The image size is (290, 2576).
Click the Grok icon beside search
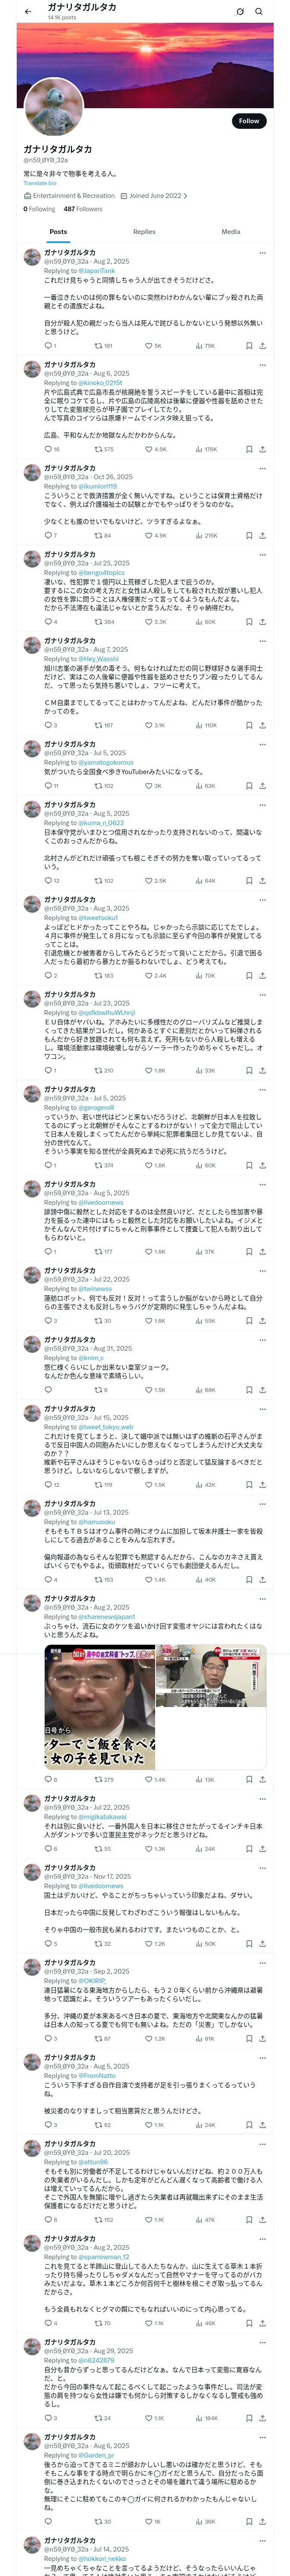[x=240, y=12]
